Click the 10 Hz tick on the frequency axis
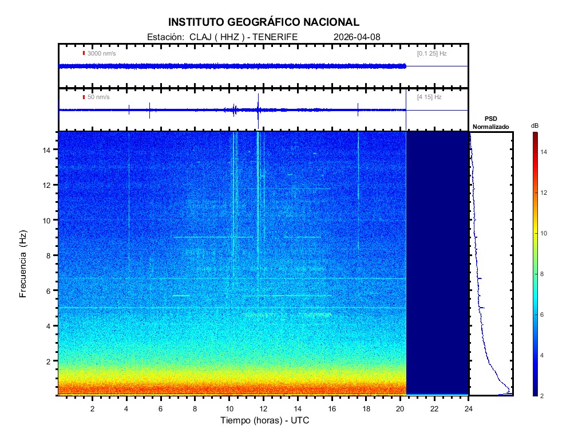Viewport: 586px width, 440px height. tap(48, 220)
